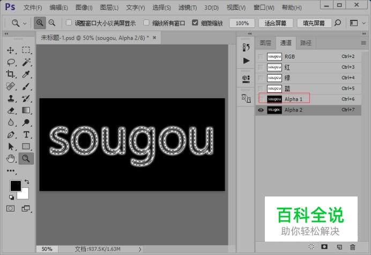371x255 pixels.
Task: Create a new channel
Action: (x=339, y=247)
